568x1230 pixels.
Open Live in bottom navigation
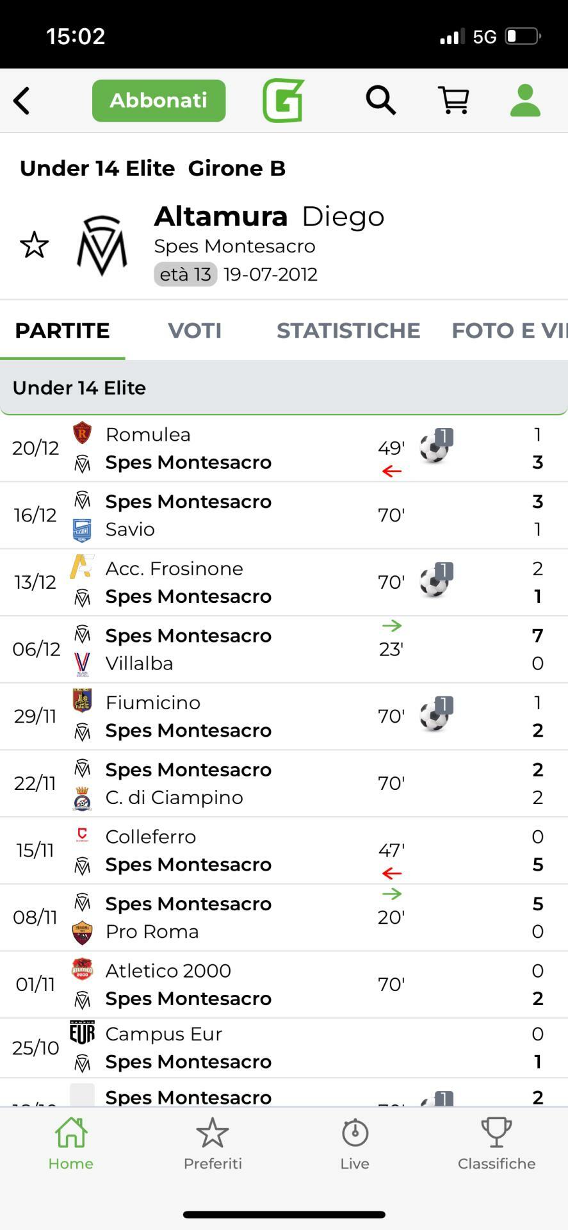[x=355, y=1144]
